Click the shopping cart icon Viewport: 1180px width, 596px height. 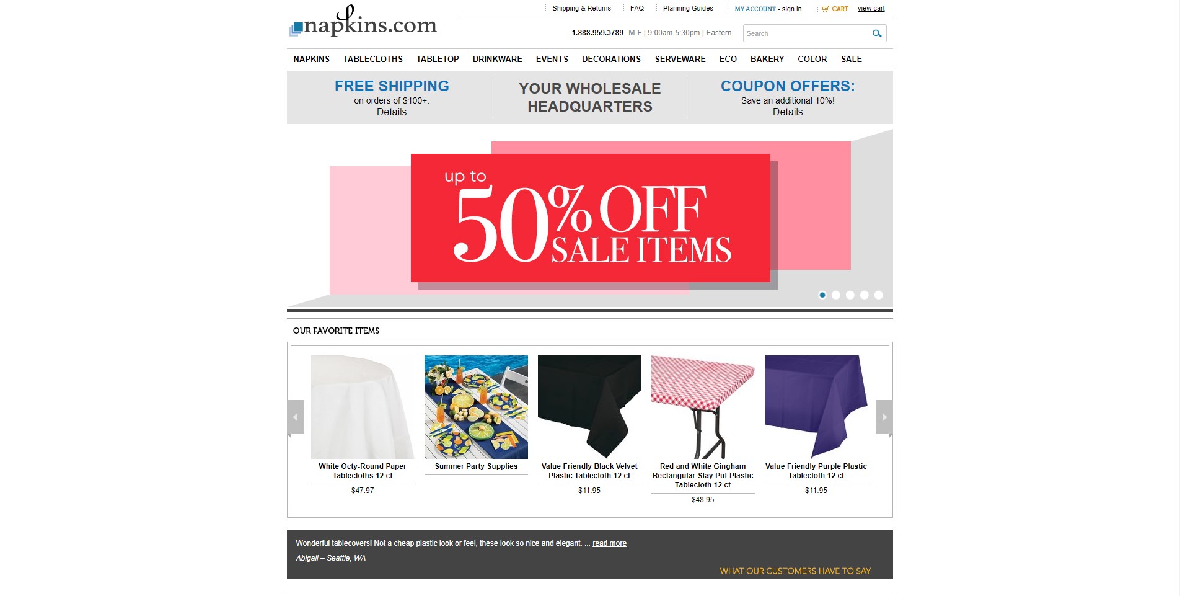pos(826,9)
